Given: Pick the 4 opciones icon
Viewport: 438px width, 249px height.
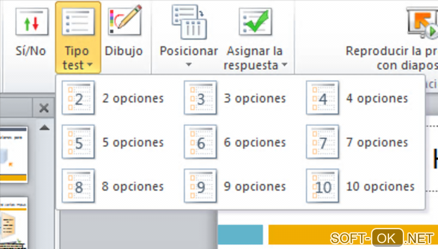Looking at the screenshot, I should click(x=322, y=98).
